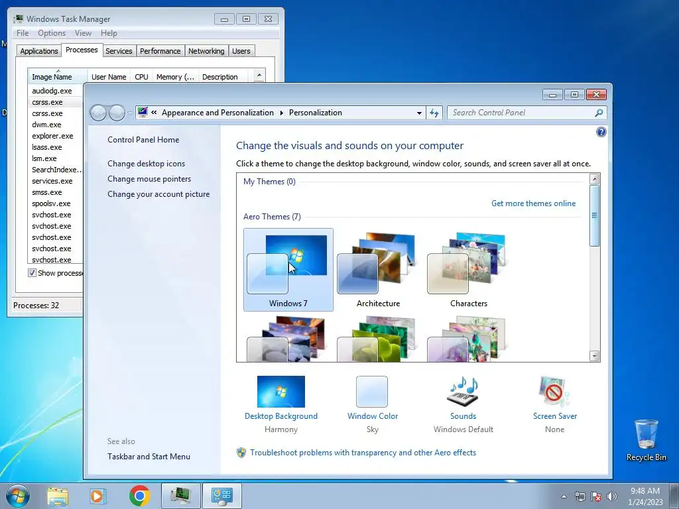Select the Windows 7 theme
Screen dimensions: 679x509
point(288,270)
